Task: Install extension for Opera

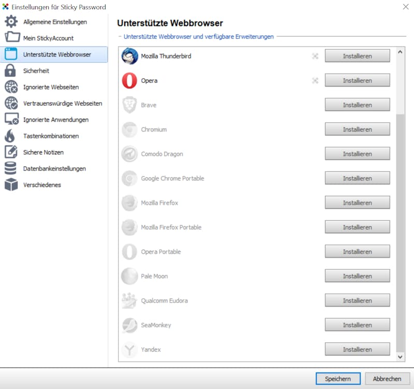Action: pos(357,80)
